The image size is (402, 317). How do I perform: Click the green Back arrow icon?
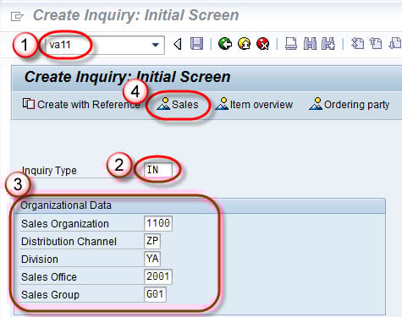(225, 44)
